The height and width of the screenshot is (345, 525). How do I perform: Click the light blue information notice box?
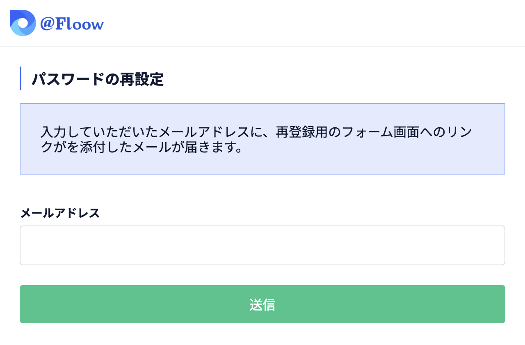coord(262,138)
